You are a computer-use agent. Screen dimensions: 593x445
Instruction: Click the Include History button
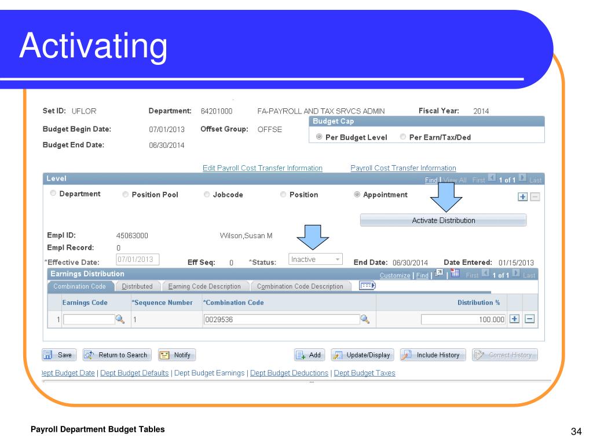coord(433,355)
